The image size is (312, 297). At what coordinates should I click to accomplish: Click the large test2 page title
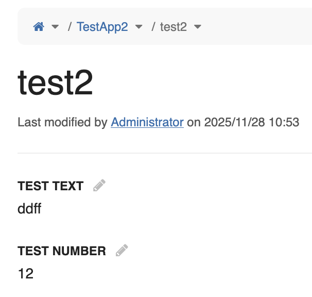(56, 82)
